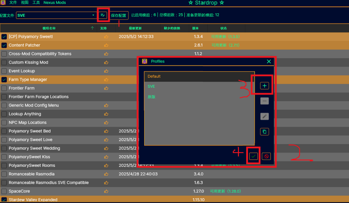Open the profile editor icon beside SVE dropdown
This screenshot has width=349, height=203.
pyautogui.click(x=103, y=15)
